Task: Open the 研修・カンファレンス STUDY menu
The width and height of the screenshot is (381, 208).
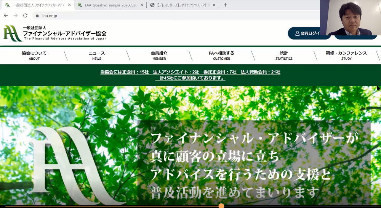Action: [346, 56]
